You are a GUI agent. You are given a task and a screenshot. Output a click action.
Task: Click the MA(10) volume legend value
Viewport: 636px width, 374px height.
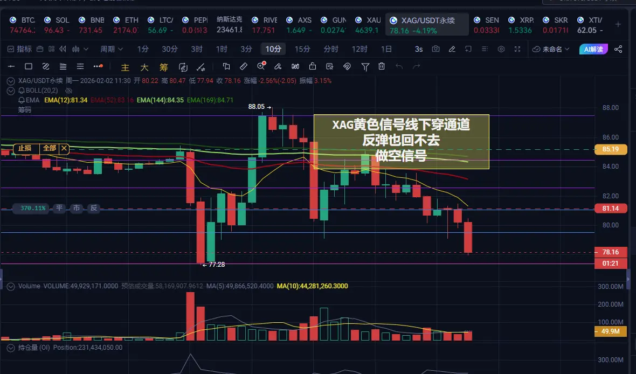(312, 286)
